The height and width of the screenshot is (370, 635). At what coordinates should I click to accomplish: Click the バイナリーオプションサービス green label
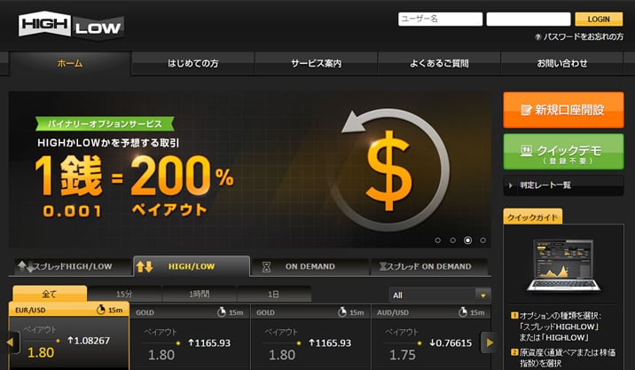(x=105, y=124)
